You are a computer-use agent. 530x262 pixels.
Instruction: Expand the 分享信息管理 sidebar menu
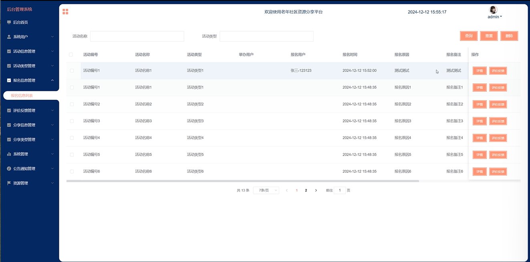pos(29,125)
